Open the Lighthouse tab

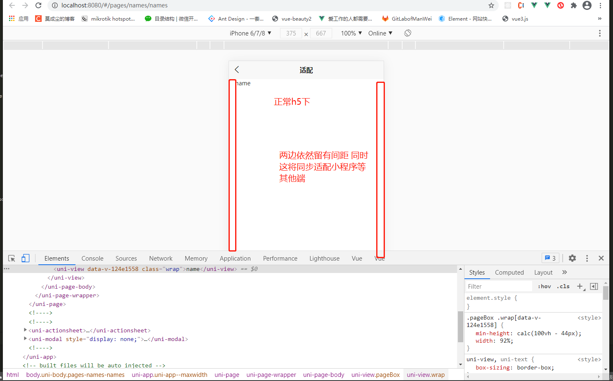coord(325,259)
